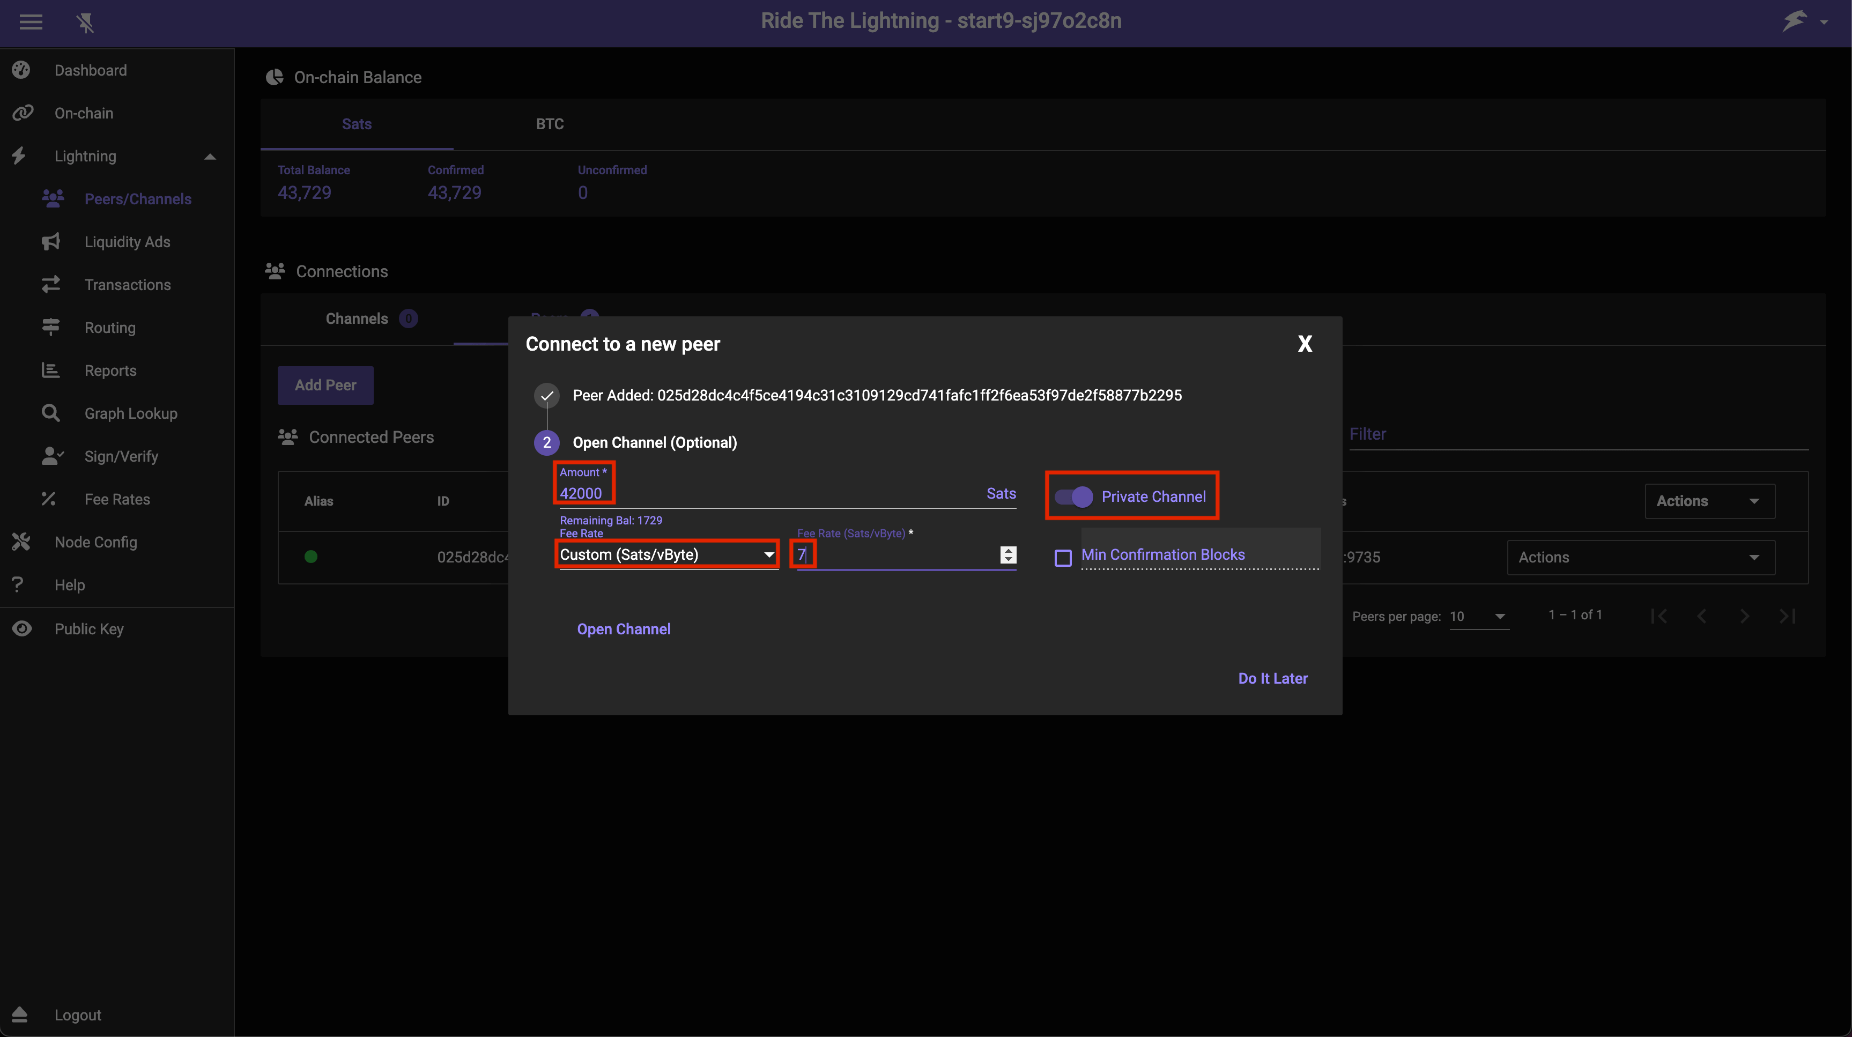1852x1037 pixels.
Task: Open Liquidity Ads via the megaphone icon
Action: (x=51, y=242)
